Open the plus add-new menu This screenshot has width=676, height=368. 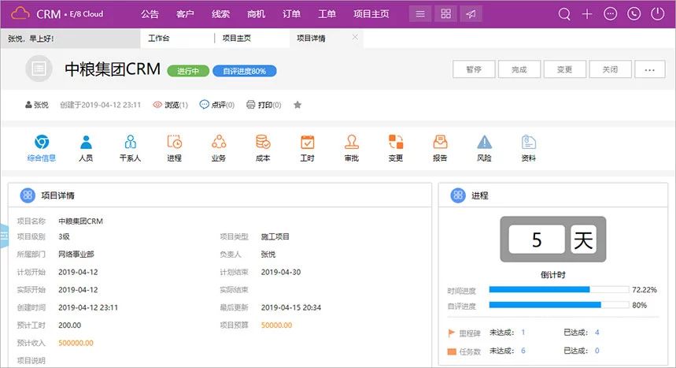click(587, 14)
